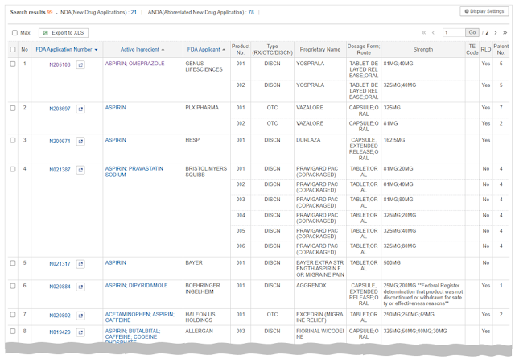This screenshot has width=515, height=359.
Task: Open ACETAMINOPHEN; ASPIRIN; CAFFEINE ingredient link
Action: pyautogui.click(x=140, y=317)
